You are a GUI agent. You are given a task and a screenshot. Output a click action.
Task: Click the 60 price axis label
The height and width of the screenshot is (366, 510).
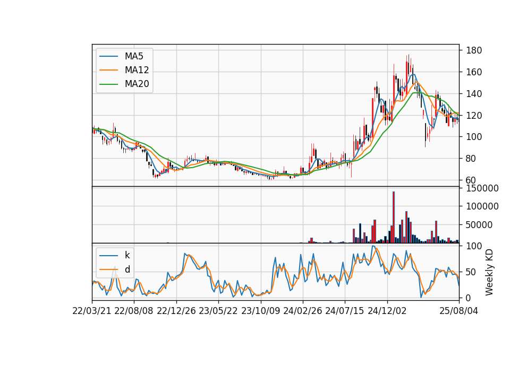471,180
